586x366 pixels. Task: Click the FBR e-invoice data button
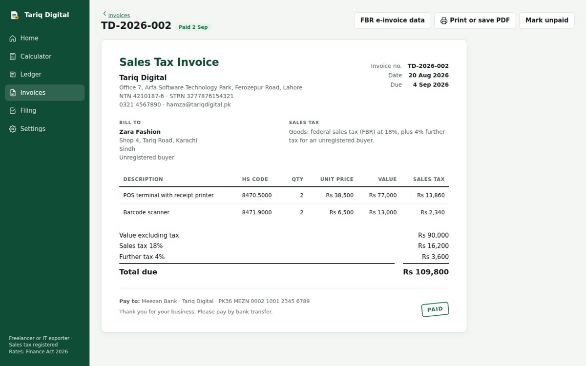pyautogui.click(x=393, y=20)
